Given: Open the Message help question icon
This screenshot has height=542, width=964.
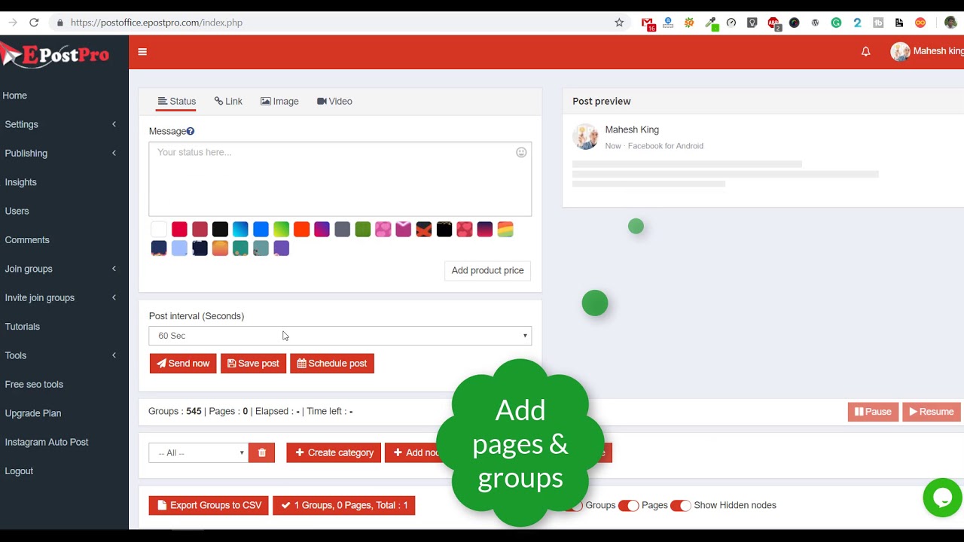Looking at the screenshot, I should point(191,131).
